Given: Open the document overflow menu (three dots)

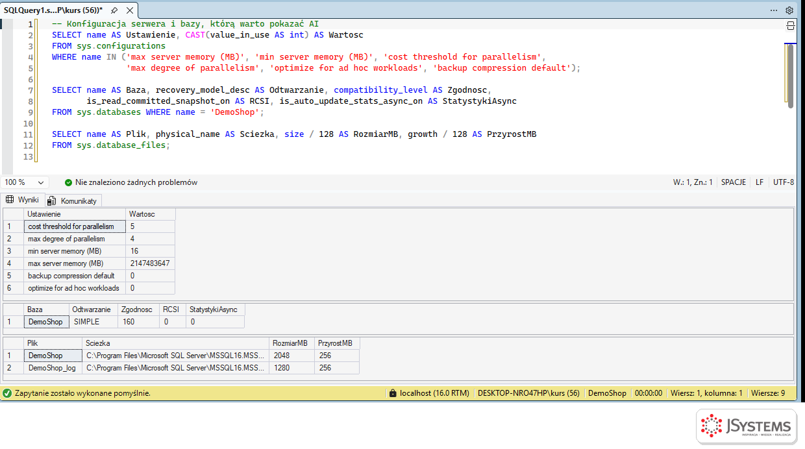Looking at the screenshot, I should pyautogui.click(x=774, y=10).
